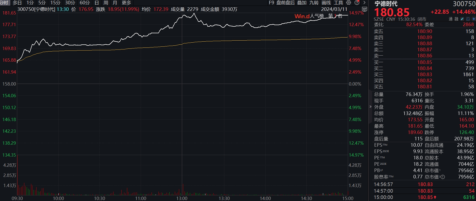476x201 pixels.
Task: Select the 5分 period tab
Action: pos(42,3)
